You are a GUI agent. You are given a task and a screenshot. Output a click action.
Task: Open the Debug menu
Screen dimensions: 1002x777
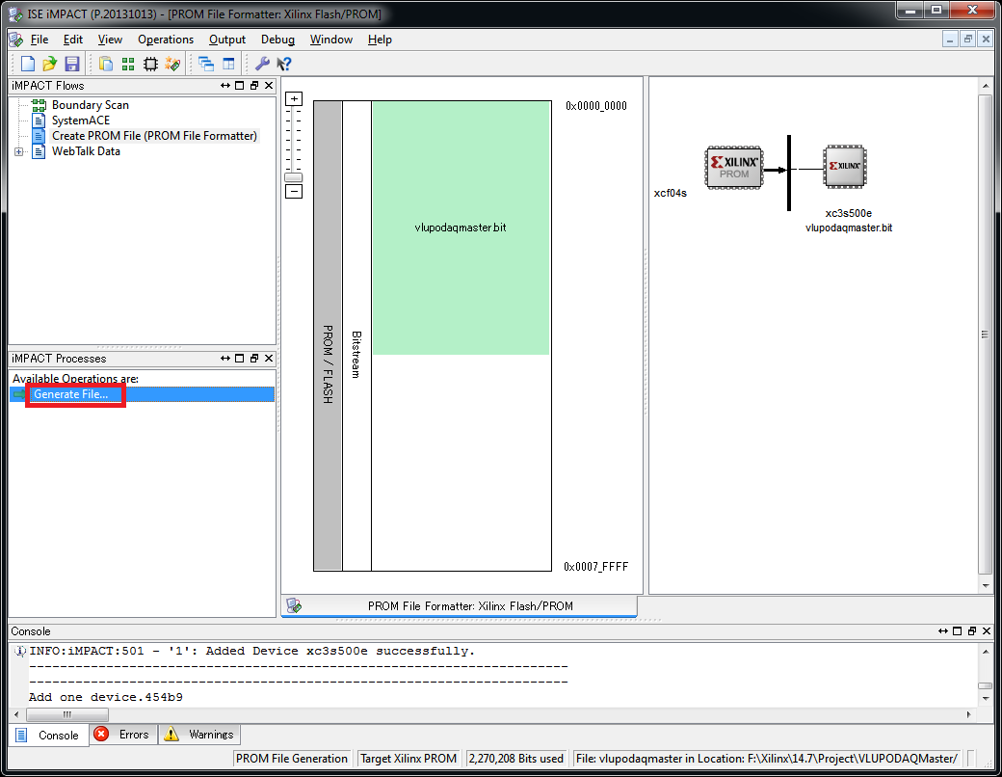(278, 40)
